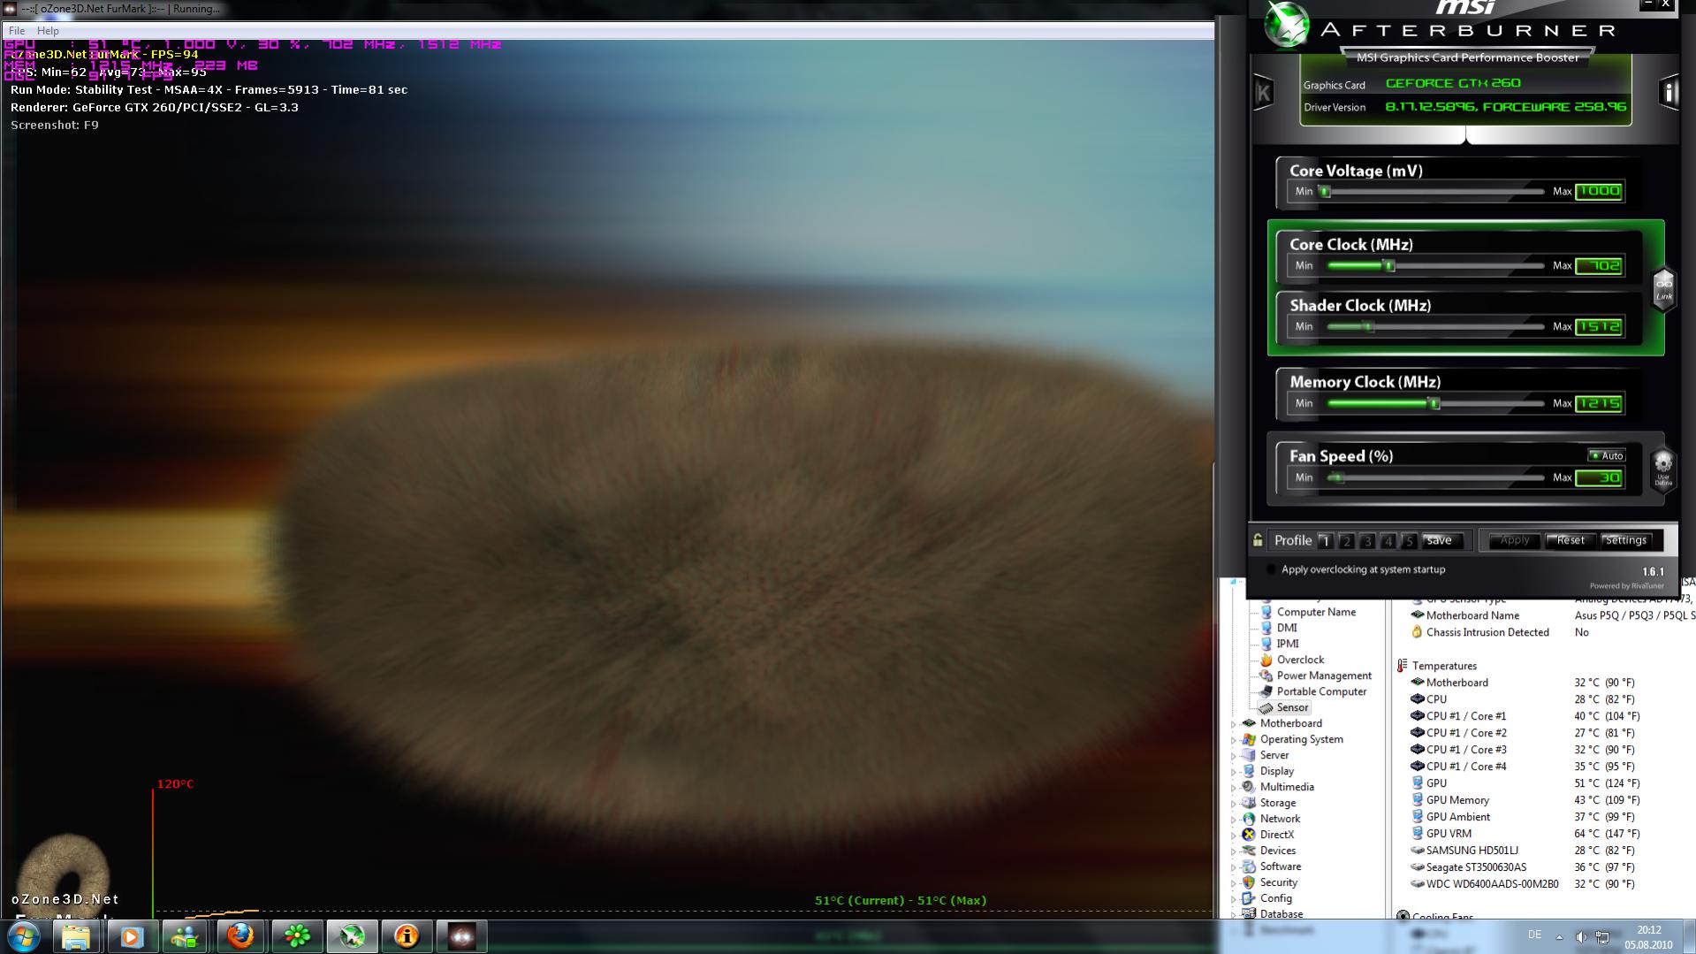Viewport: 1696px width, 954px height.
Task: Open ICQ flower icon in taskbar
Action: tap(297, 936)
